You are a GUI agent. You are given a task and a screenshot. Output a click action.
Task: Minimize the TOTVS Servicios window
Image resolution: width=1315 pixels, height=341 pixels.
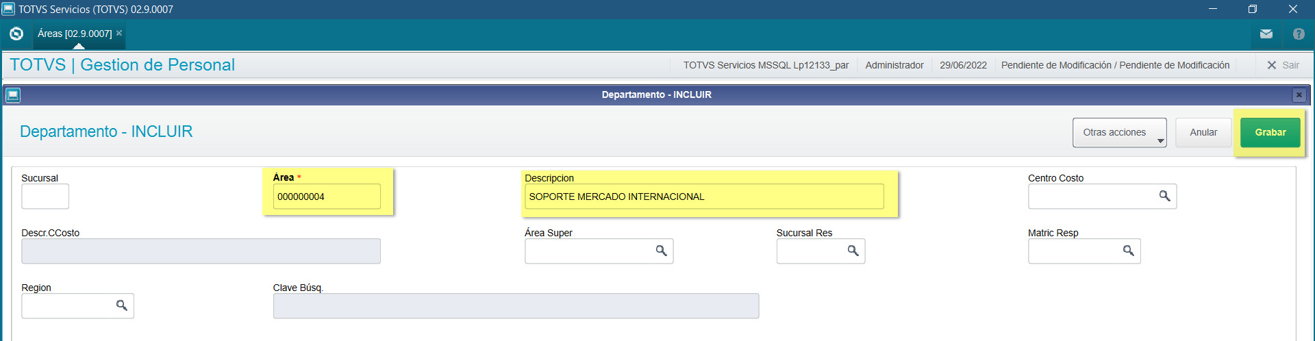[x=1213, y=9]
